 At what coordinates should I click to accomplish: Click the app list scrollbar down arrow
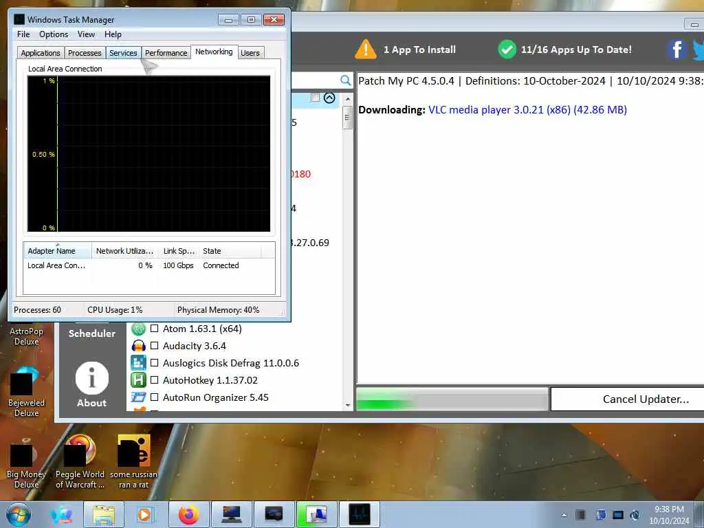tap(347, 405)
